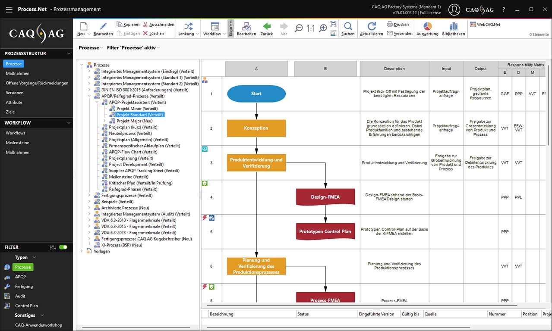Open the Workflows sidebar item
Screen dimensions: 552x331
click(16, 133)
